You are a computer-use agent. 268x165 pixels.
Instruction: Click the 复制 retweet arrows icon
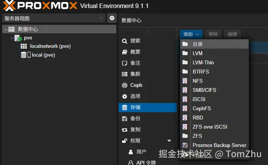[x=125, y=130]
